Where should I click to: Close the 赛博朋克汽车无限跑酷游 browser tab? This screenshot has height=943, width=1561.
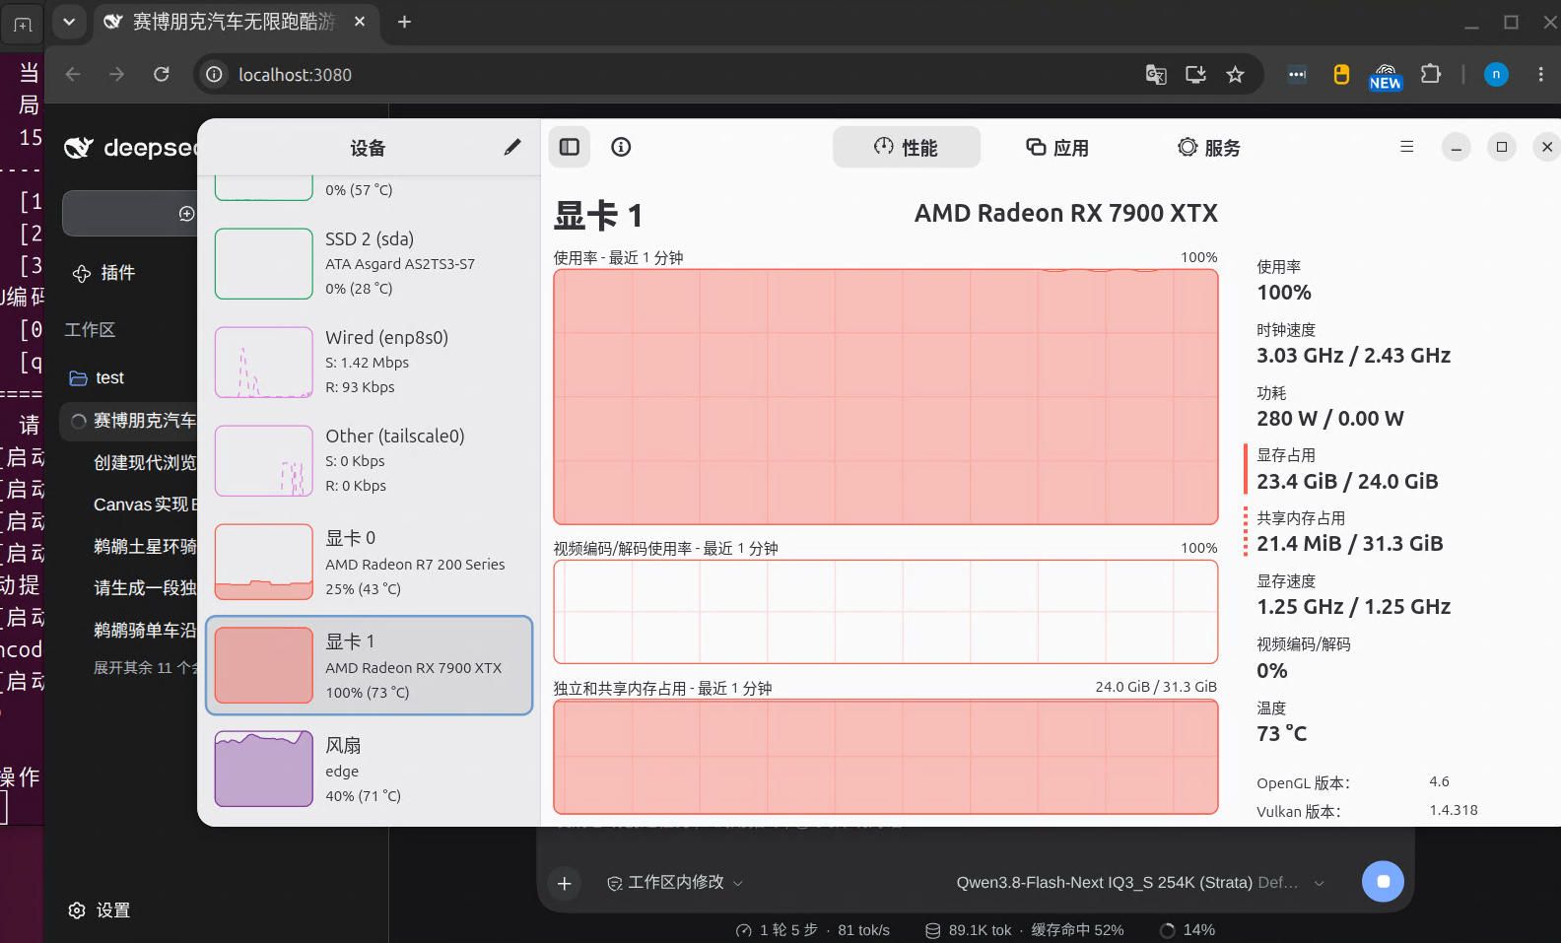pyautogui.click(x=360, y=22)
